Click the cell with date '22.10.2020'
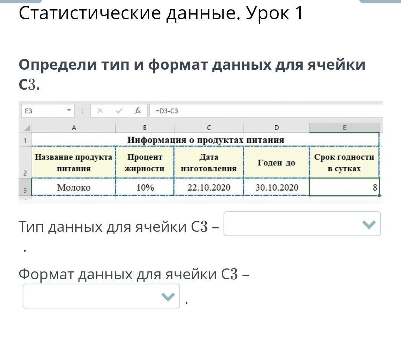Viewport: 401px width, 350px height. [x=209, y=187]
